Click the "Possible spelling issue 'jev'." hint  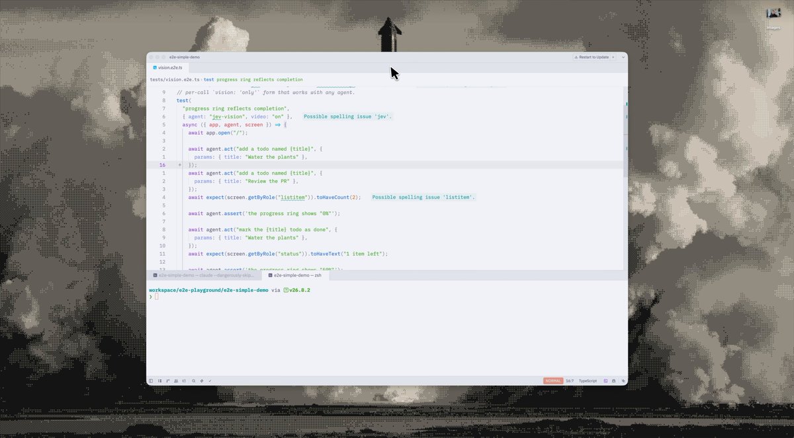tap(348, 116)
